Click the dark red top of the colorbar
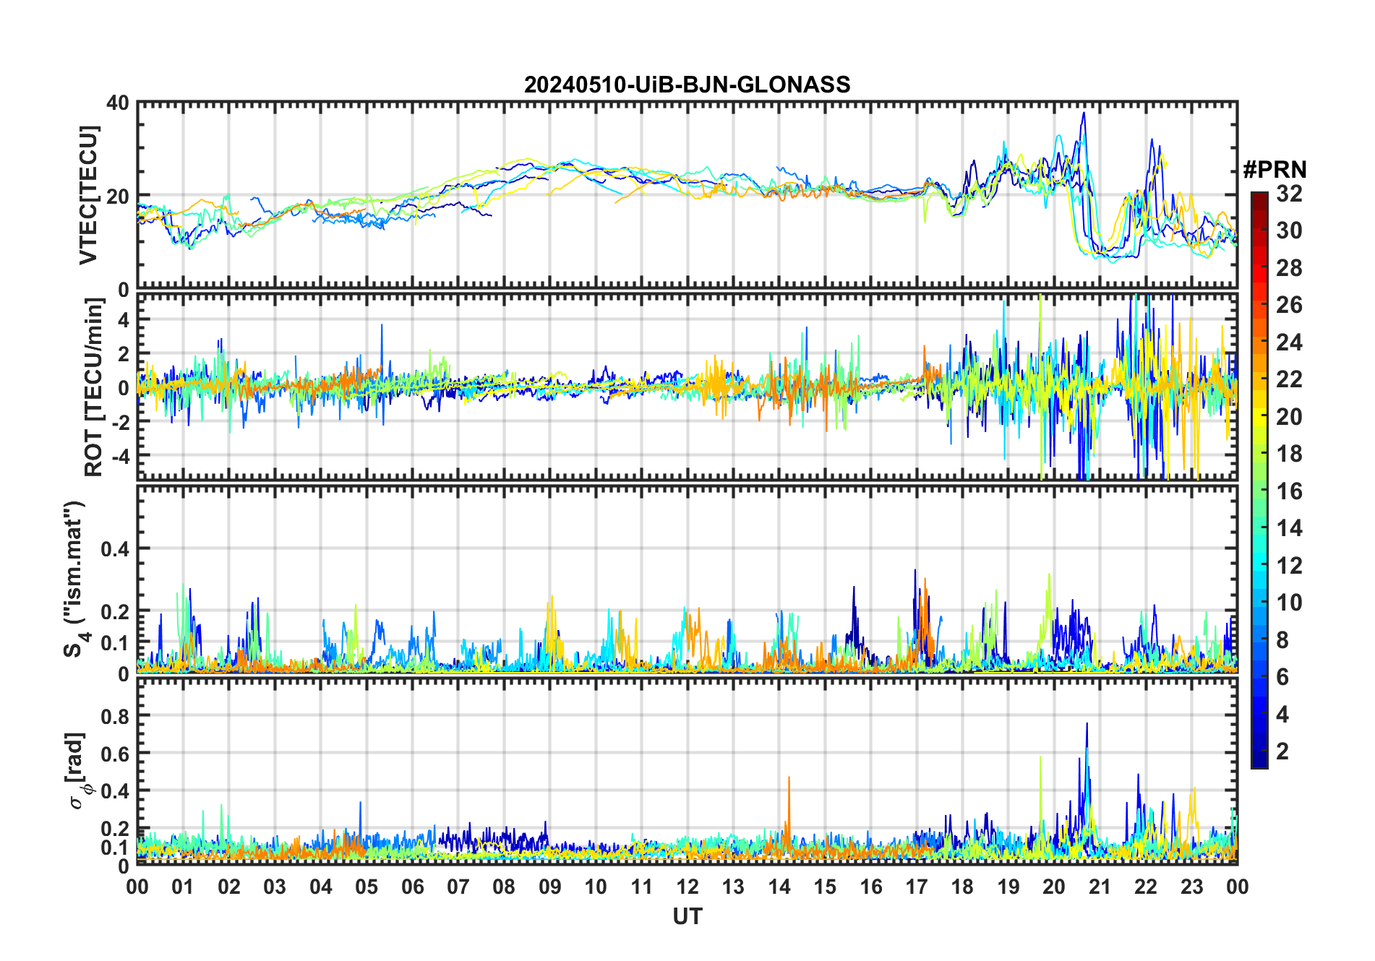 pyautogui.click(x=1259, y=197)
